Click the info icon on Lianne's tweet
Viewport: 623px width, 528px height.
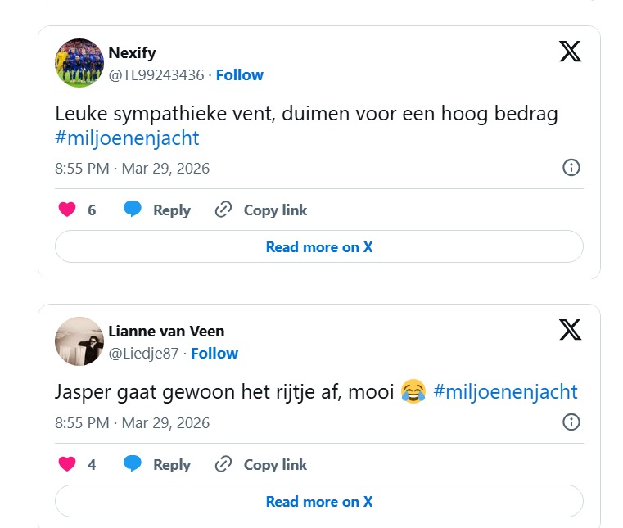point(571,422)
